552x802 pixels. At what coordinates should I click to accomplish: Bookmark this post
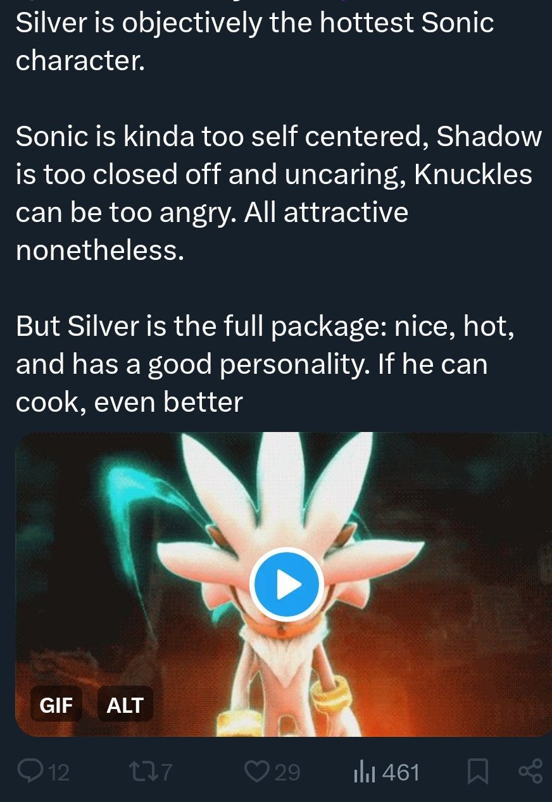477,772
